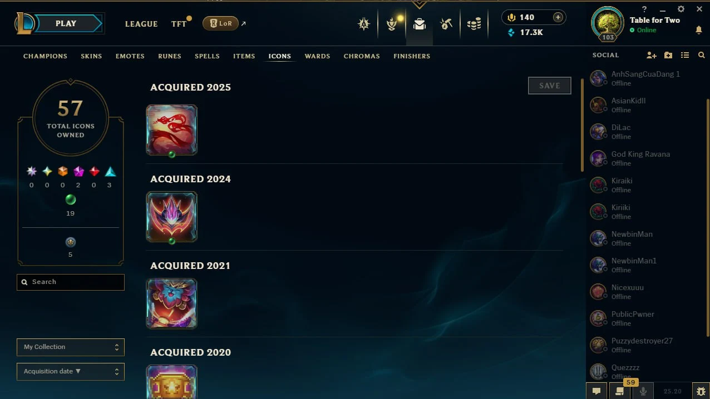This screenshot has height=399, width=710.
Task: Open the add friend icon
Action: pyautogui.click(x=652, y=55)
